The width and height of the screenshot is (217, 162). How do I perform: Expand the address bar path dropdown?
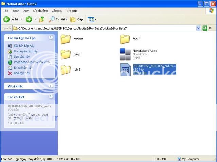click(x=199, y=28)
